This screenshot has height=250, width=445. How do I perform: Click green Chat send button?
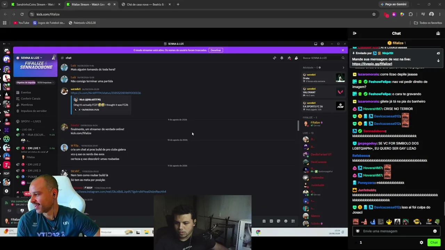pyautogui.click(x=434, y=242)
